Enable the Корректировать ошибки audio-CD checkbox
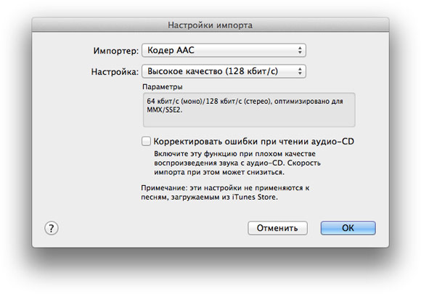421x294 pixels. 146,142
